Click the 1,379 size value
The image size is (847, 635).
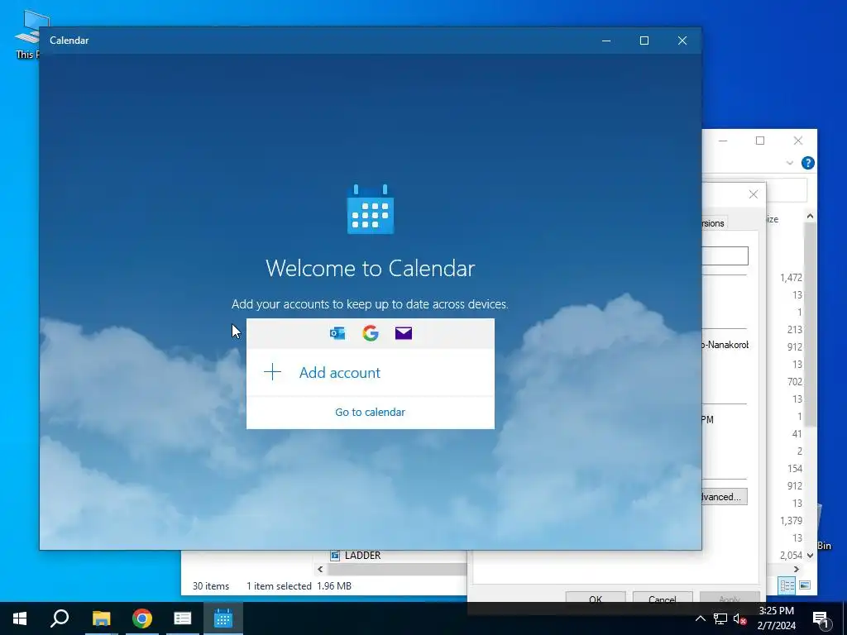(791, 521)
